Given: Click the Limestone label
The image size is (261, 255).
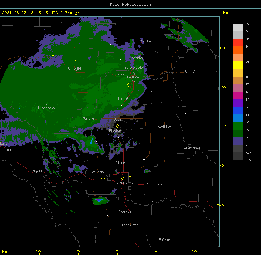Looking at the screenshot, I should pos(46,108).
